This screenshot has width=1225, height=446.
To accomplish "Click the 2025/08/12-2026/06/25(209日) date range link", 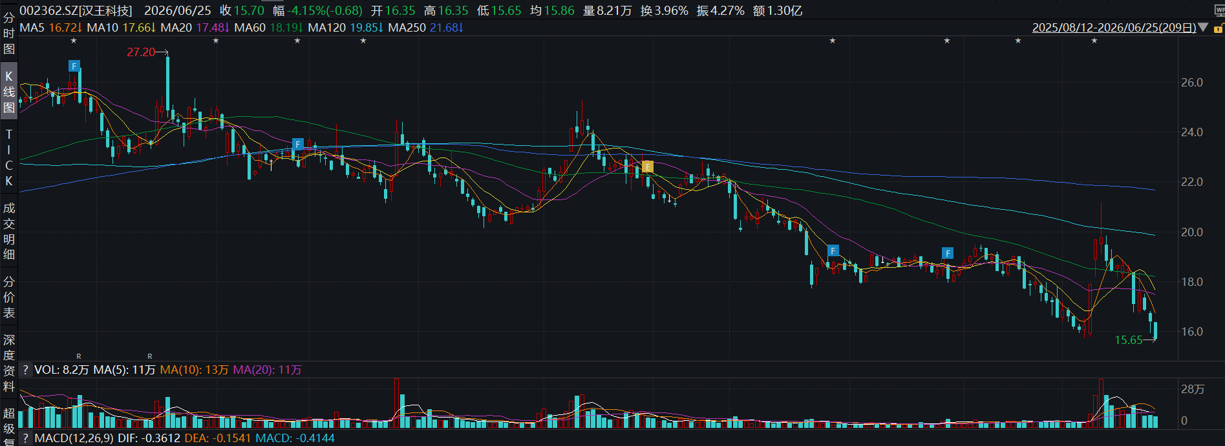I will pos(1114,28).
